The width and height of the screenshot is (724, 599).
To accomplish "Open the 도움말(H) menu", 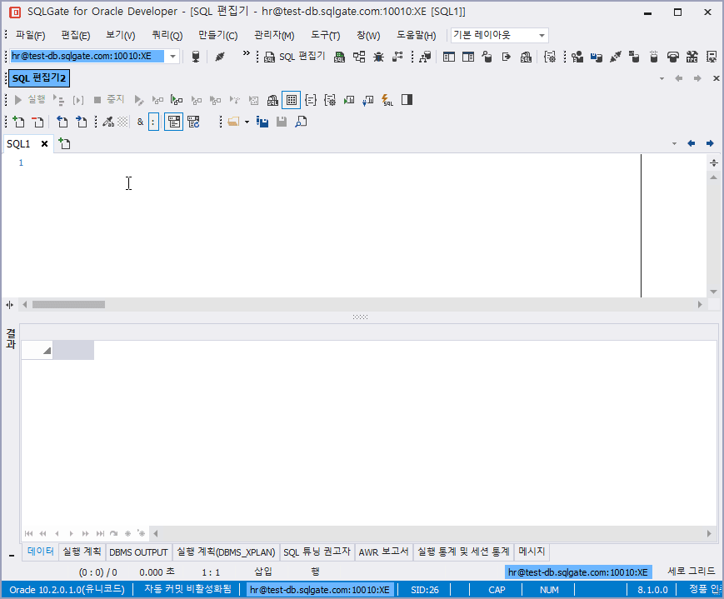I will 416,36.
